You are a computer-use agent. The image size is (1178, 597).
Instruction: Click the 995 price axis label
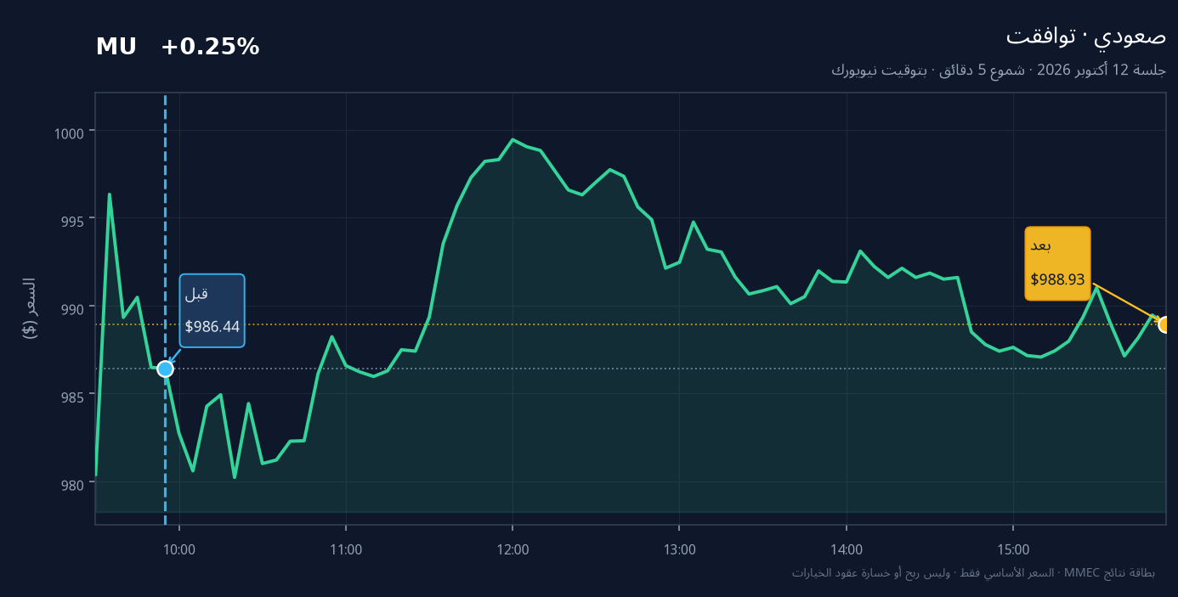(x=74, y=220)
